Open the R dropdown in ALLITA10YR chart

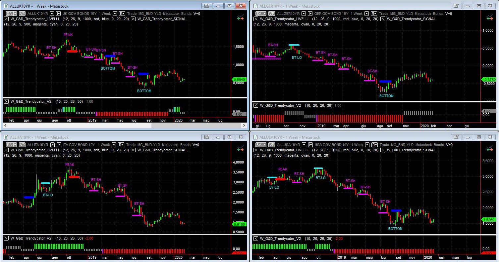click(121, 145)
